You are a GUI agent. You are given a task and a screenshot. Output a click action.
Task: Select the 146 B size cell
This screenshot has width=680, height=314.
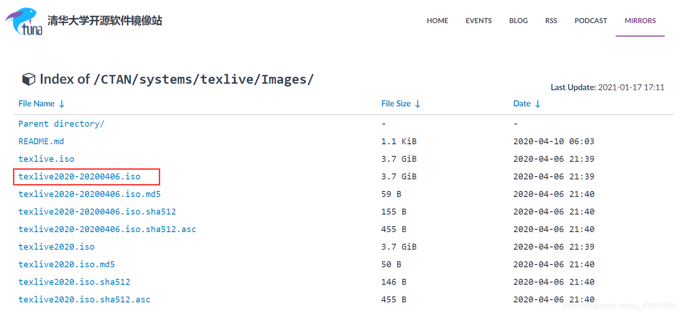click(394, 282)
